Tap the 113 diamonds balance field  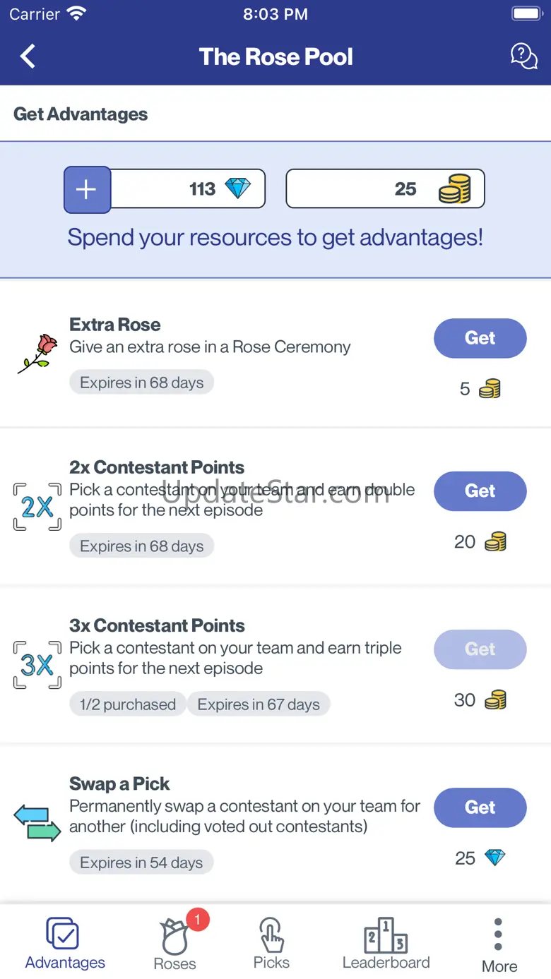tap(187, 189)
